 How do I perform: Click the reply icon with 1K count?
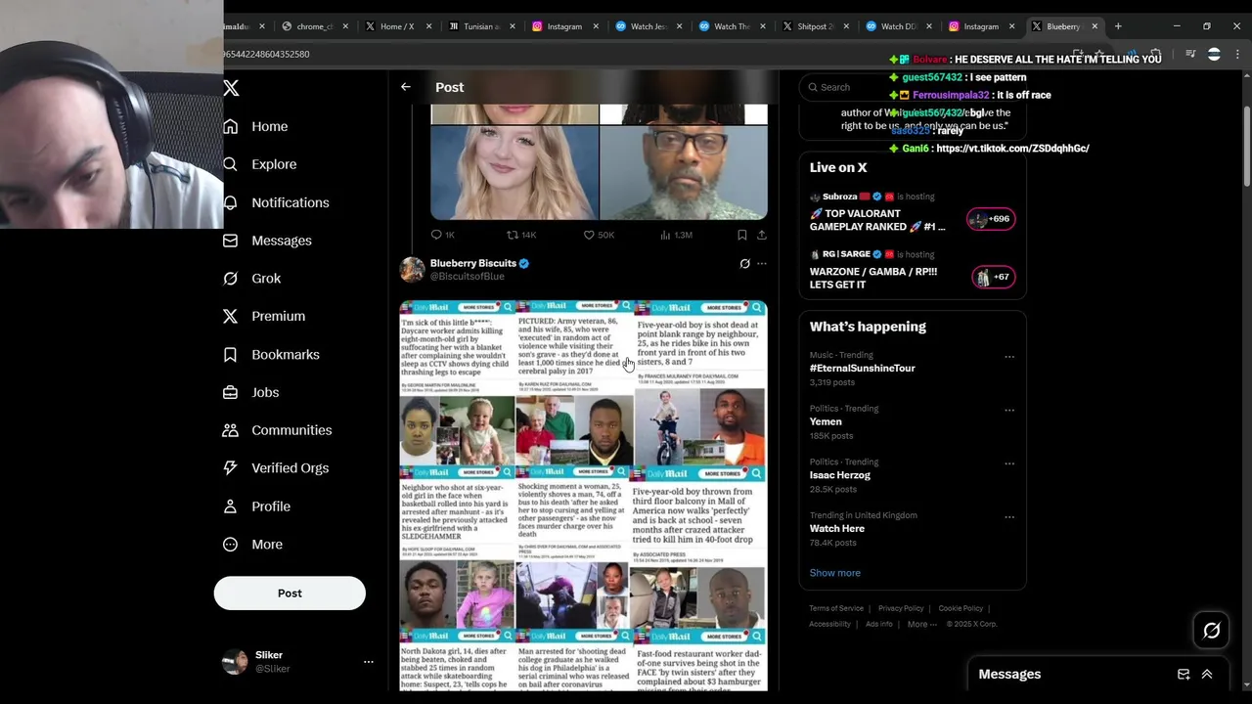click(436, 235)
